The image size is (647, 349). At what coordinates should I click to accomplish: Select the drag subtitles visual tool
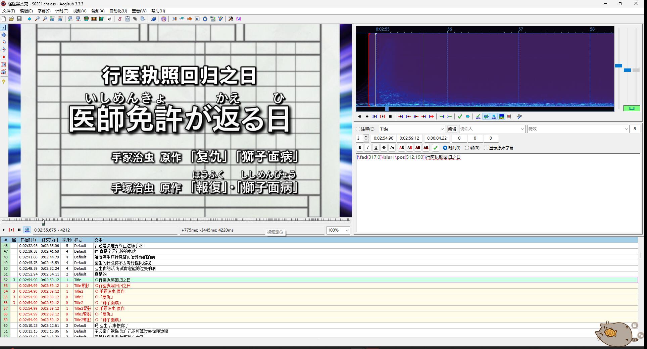coord(4,35)
